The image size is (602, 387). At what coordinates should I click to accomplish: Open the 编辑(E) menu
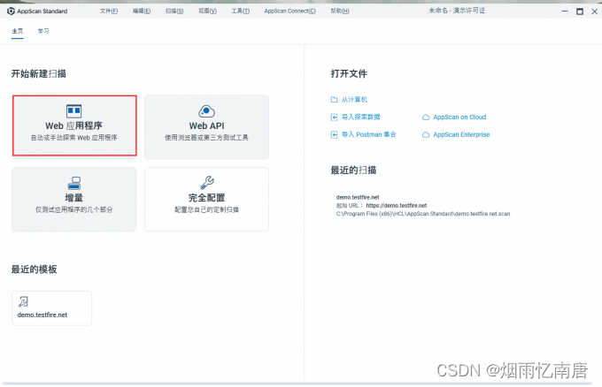pyautogui.click(x=142, y=11)
